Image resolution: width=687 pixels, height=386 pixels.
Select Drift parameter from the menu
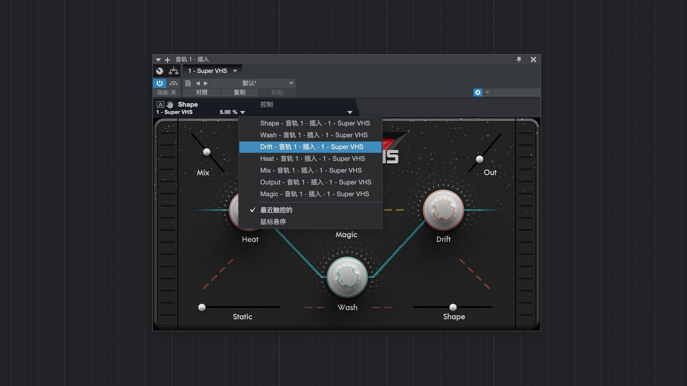pos(311,147)
